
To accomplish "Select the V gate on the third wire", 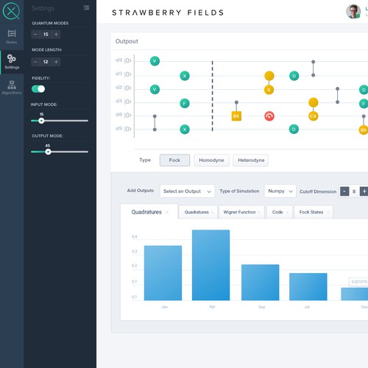I will point(155,89).
